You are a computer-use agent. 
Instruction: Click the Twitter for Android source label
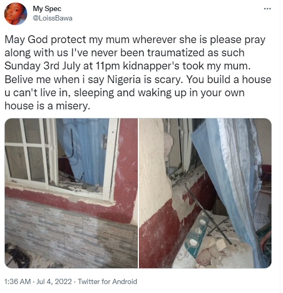(x=107, y=281)
